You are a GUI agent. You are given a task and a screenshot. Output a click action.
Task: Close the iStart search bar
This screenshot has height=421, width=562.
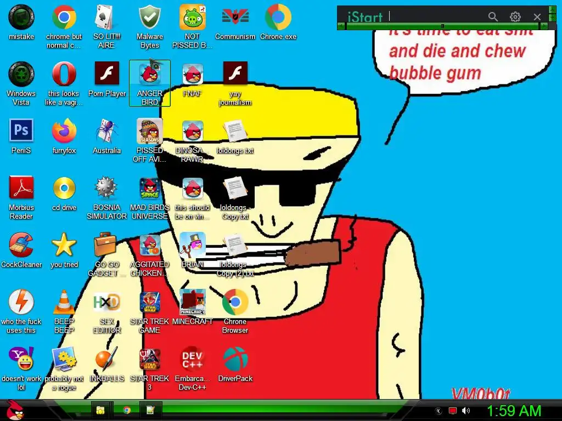(537, 16)
